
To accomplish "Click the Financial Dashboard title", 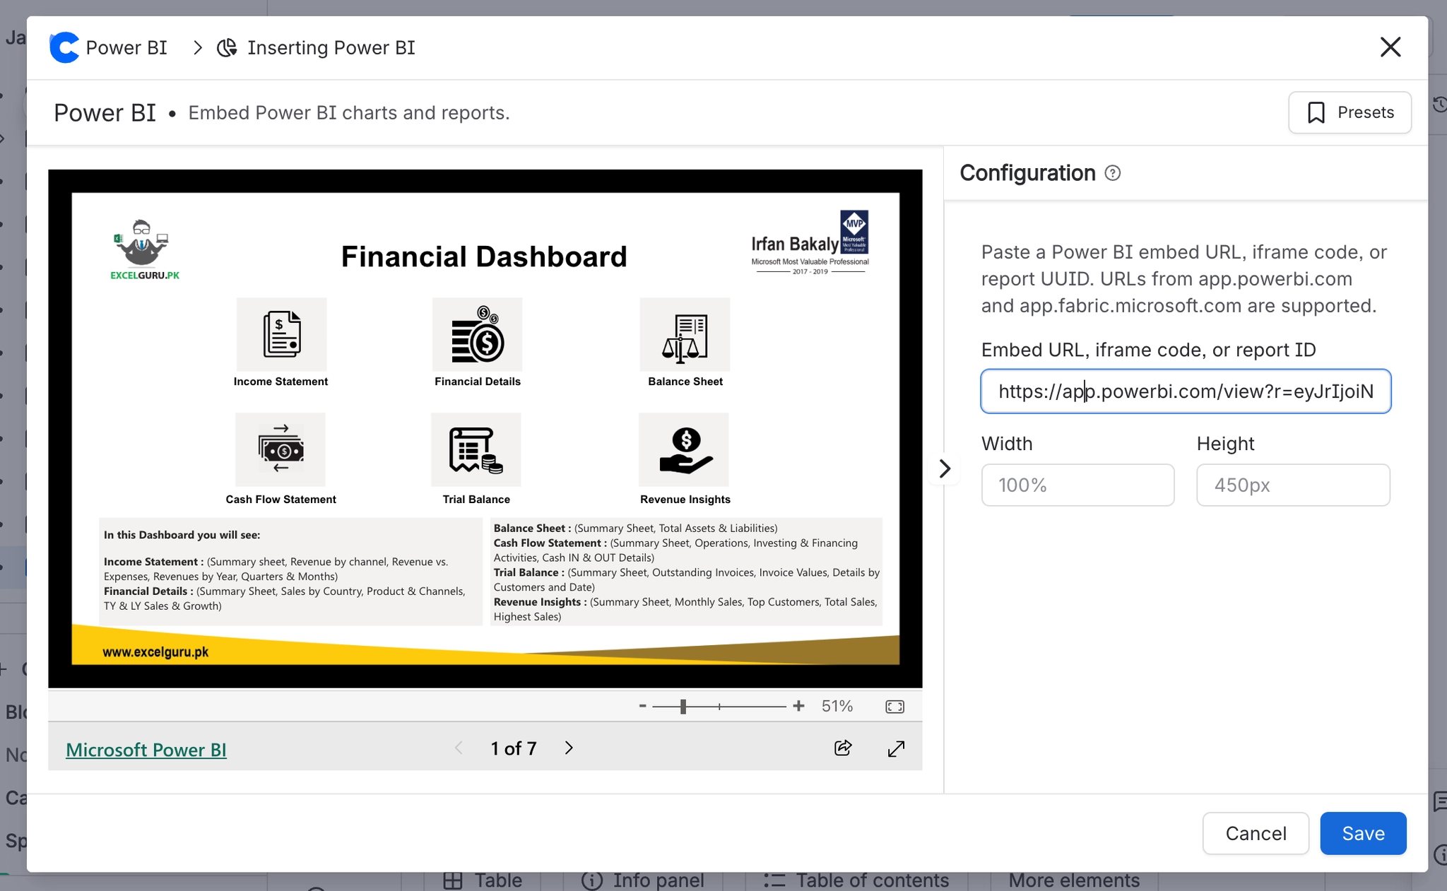I will (484, 256).
